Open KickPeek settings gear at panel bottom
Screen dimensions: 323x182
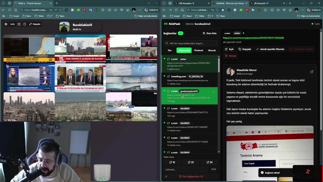[166, 176]
